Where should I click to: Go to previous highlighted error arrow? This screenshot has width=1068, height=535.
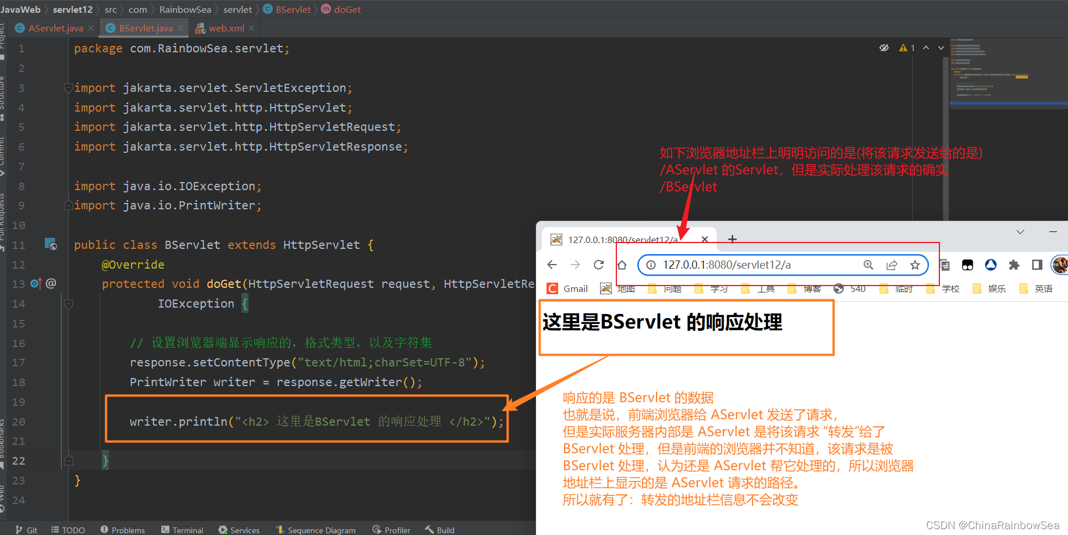[x=926, y=48]
